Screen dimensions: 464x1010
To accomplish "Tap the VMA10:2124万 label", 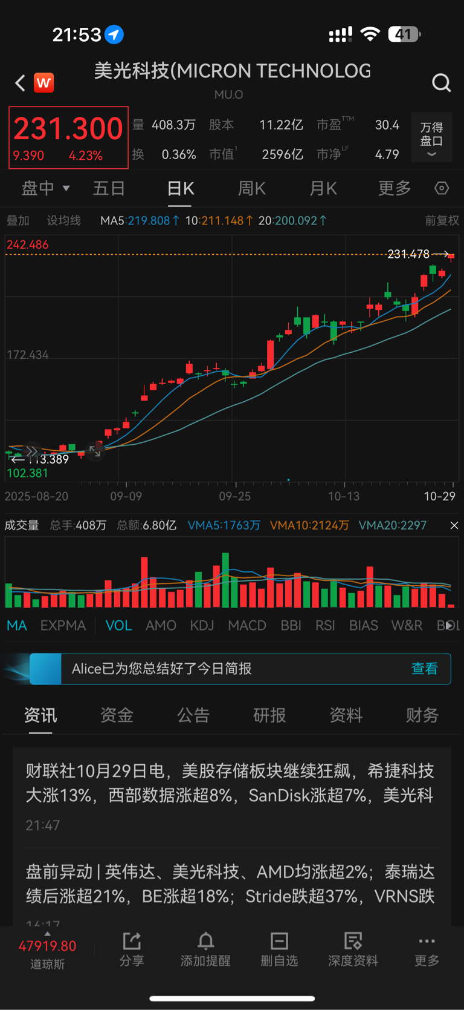I will click(309, 525).
